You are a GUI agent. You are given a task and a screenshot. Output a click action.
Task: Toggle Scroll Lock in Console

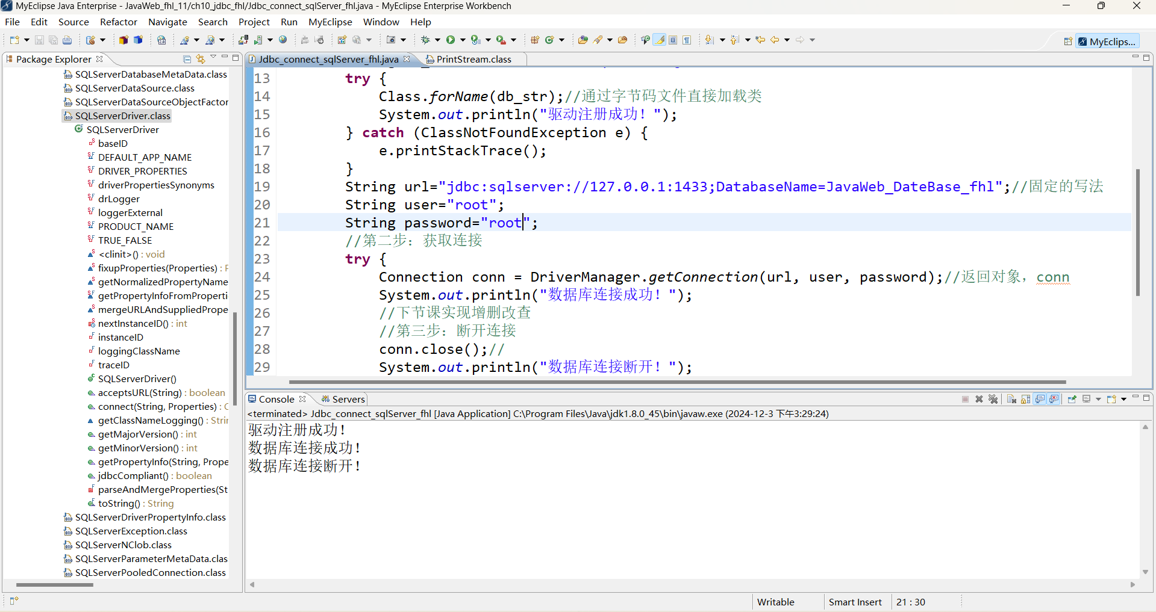point(1025,399)
